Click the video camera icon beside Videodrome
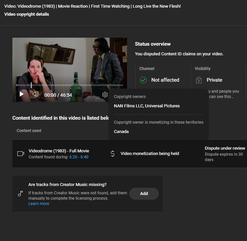This screenshot has width=247, height=241. [21, 154]
